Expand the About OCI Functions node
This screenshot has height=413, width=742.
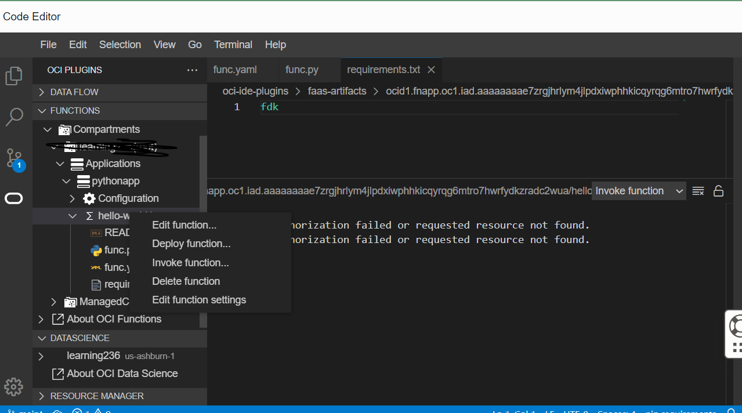(41, 319)
